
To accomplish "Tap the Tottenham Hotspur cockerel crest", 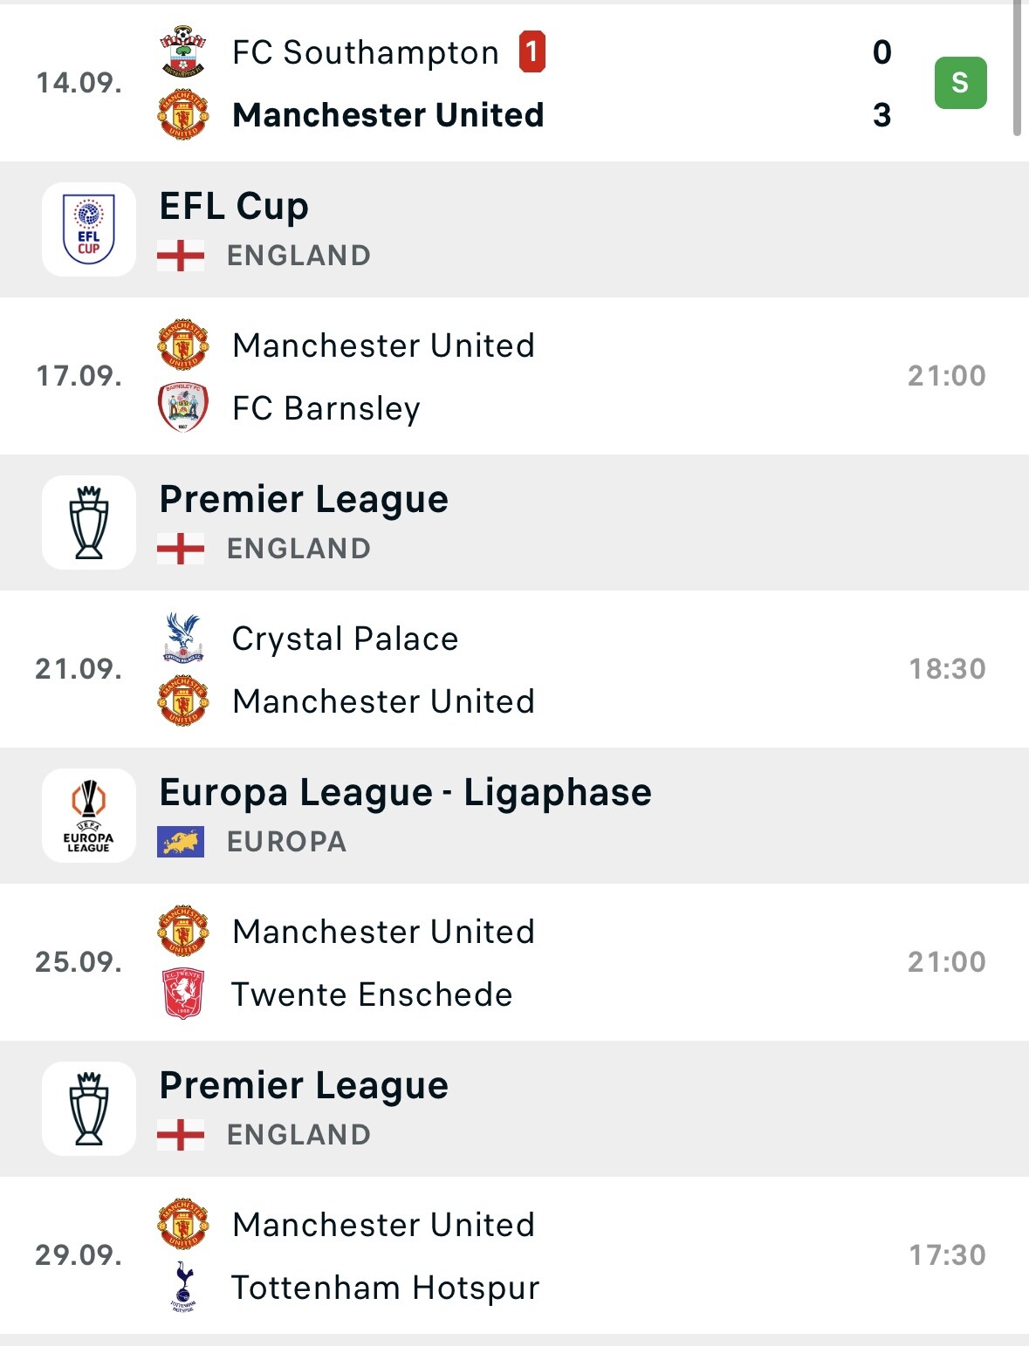I will click(x=182, y=1287).
